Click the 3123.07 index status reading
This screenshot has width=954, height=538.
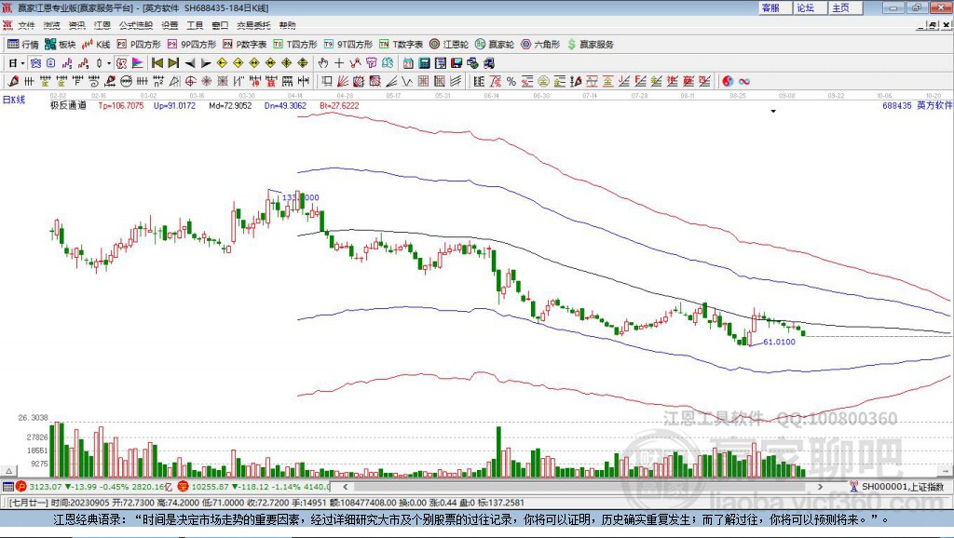pos(45,487)
